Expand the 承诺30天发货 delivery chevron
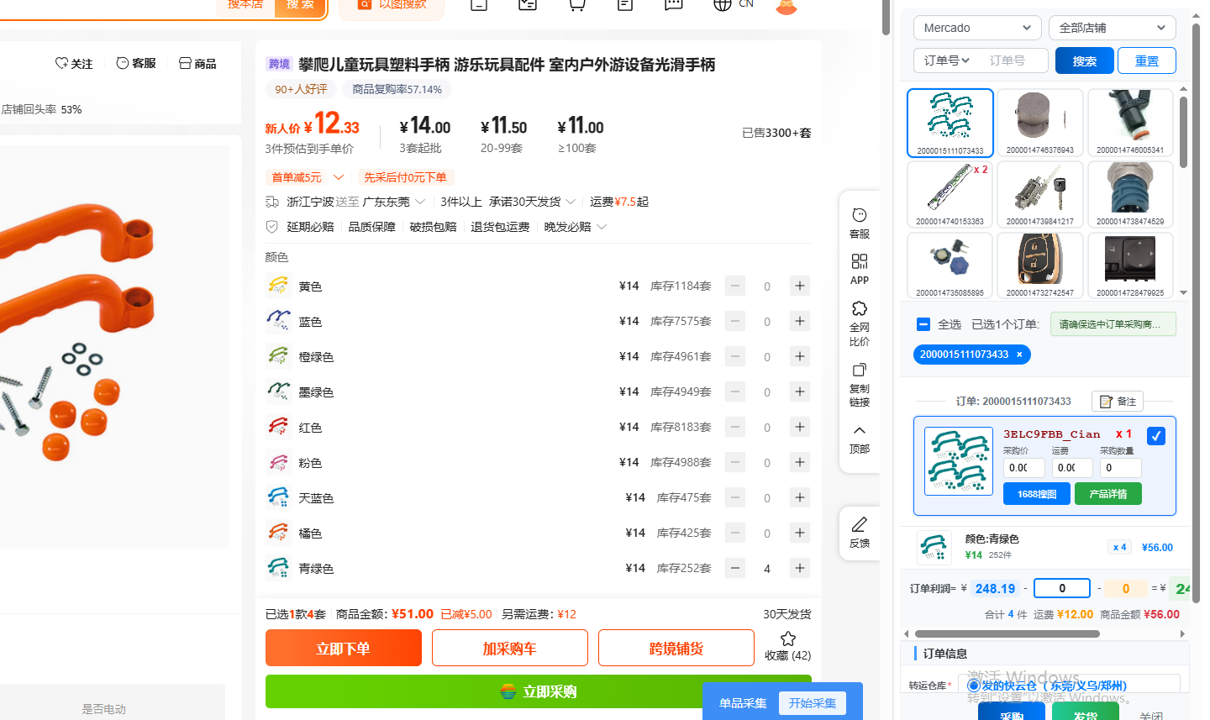Image resolution: width=1210 pixels, height=720 pixels. point(571,202)
